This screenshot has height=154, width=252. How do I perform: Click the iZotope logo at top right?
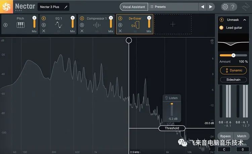(x=245, y=7)
